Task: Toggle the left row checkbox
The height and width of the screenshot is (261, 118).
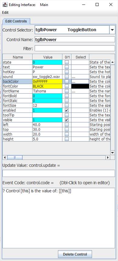Action: pyautogui.click(x=67, y=125)
